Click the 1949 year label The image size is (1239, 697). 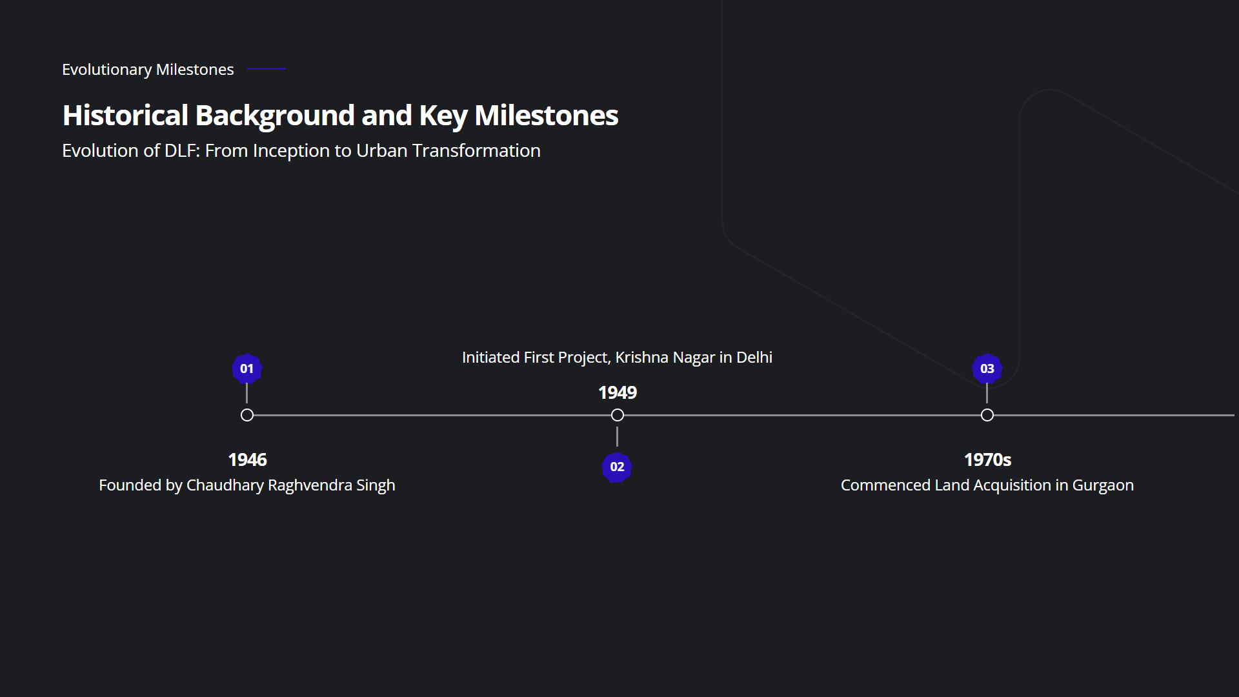617,392
